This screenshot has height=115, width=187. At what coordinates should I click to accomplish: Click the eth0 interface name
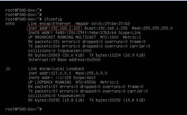click(x=10, y=24)
